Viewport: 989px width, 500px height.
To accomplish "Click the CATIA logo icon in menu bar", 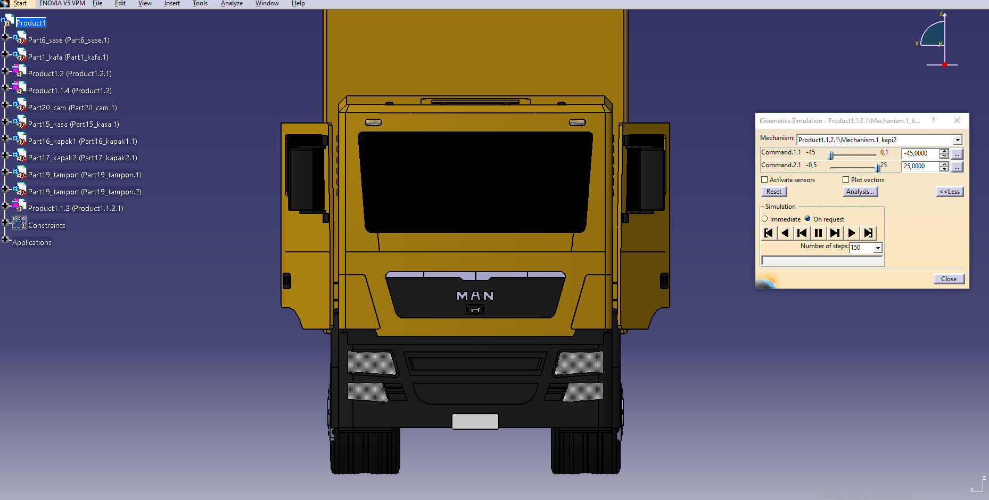I will 5,3.
